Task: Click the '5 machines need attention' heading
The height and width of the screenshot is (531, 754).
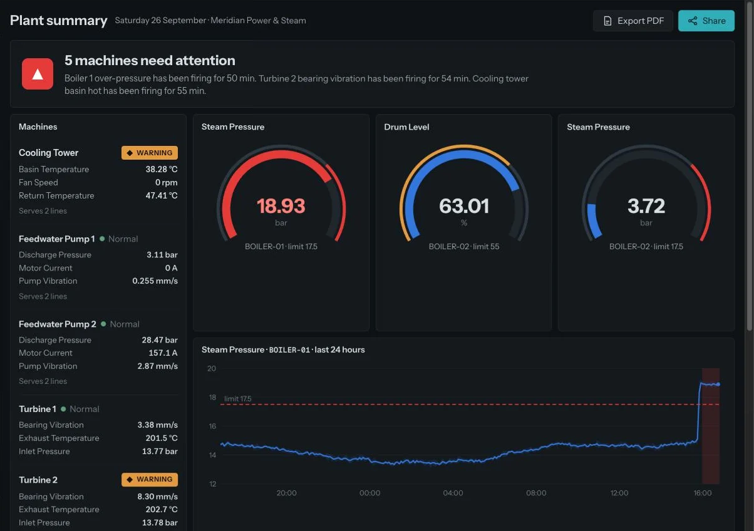Action: [150, 61]
